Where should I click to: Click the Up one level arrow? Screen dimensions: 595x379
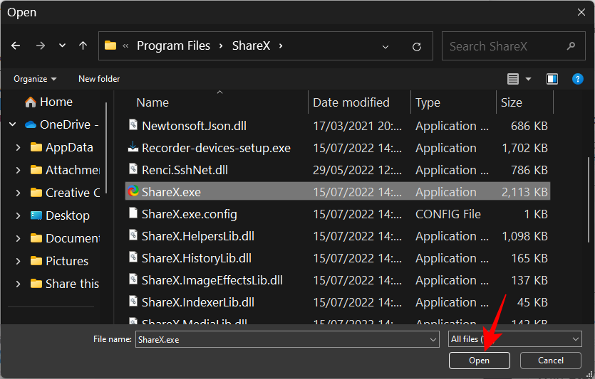[x=83, y=46]
